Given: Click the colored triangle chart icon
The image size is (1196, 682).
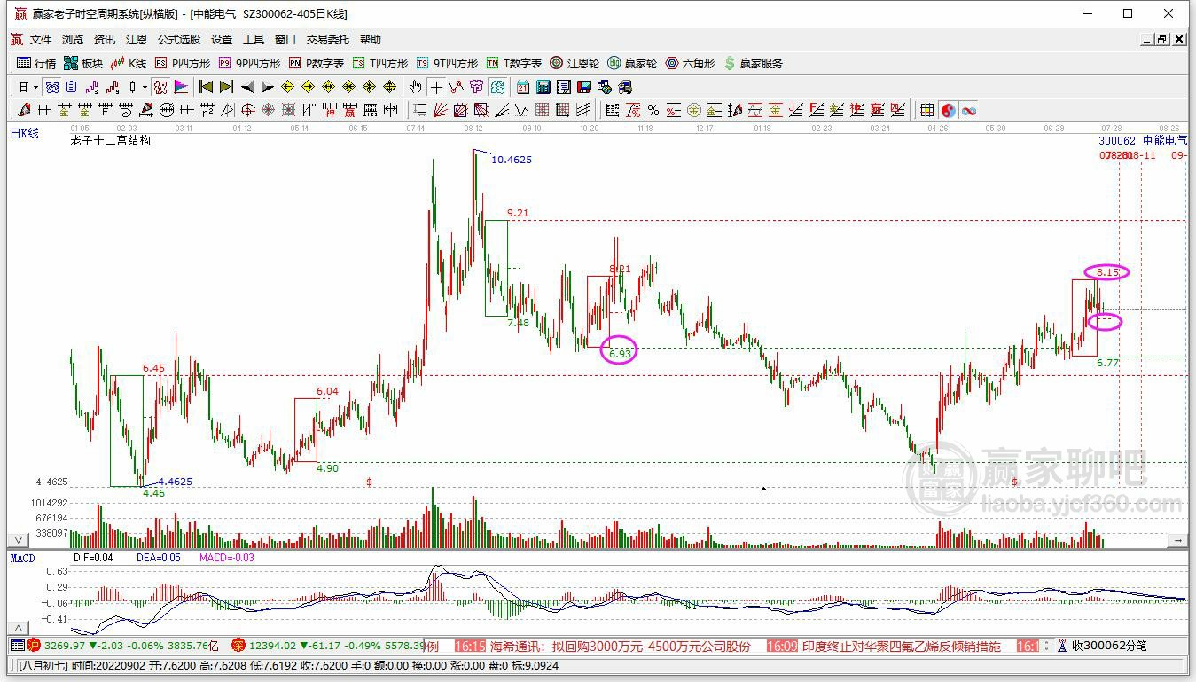Looking at the screenshot, I should pos(181,87).
